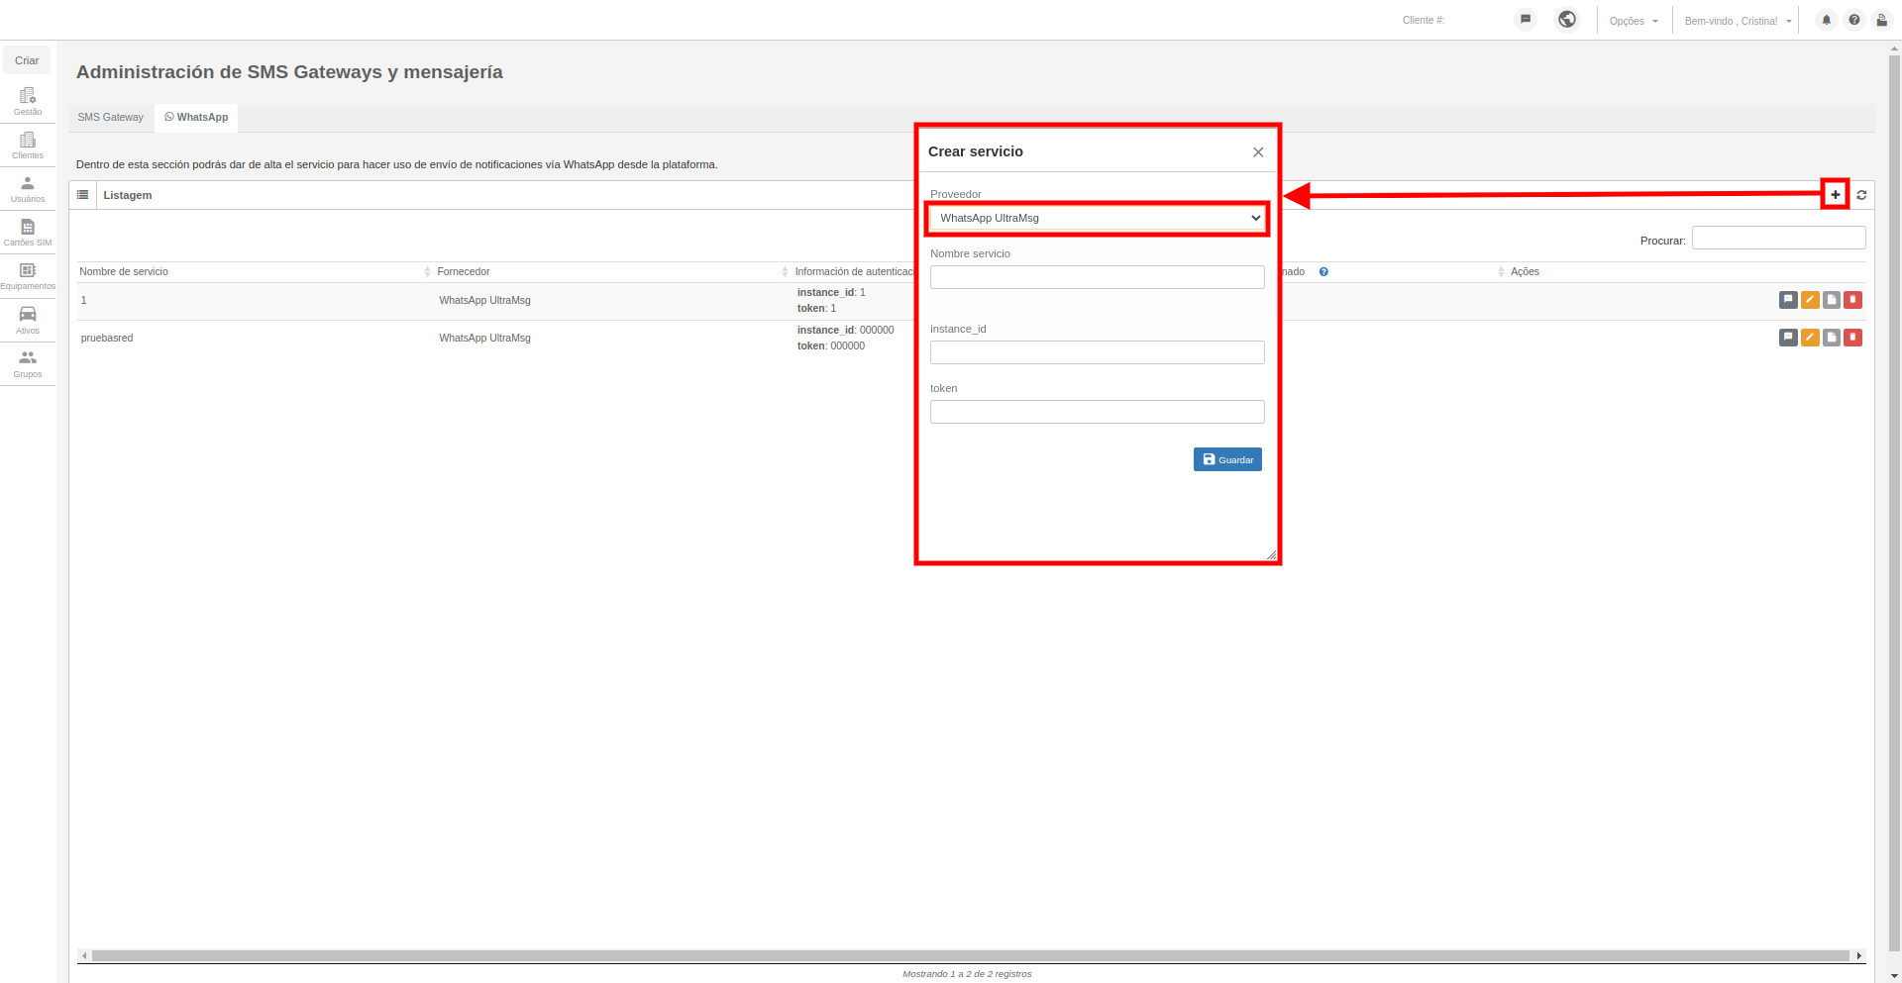Click the info icon in column header
The image size is (1902, 983).
tap(1323, 271)
